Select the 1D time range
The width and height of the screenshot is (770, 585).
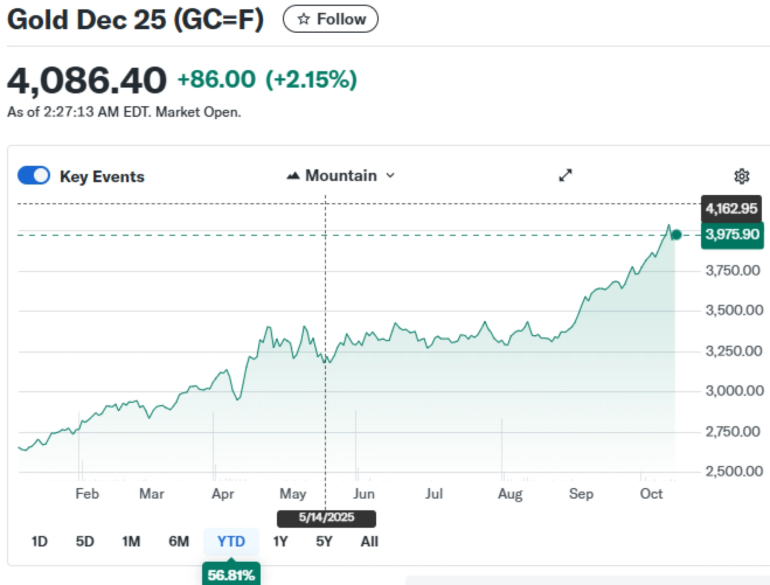coord(39,541)
